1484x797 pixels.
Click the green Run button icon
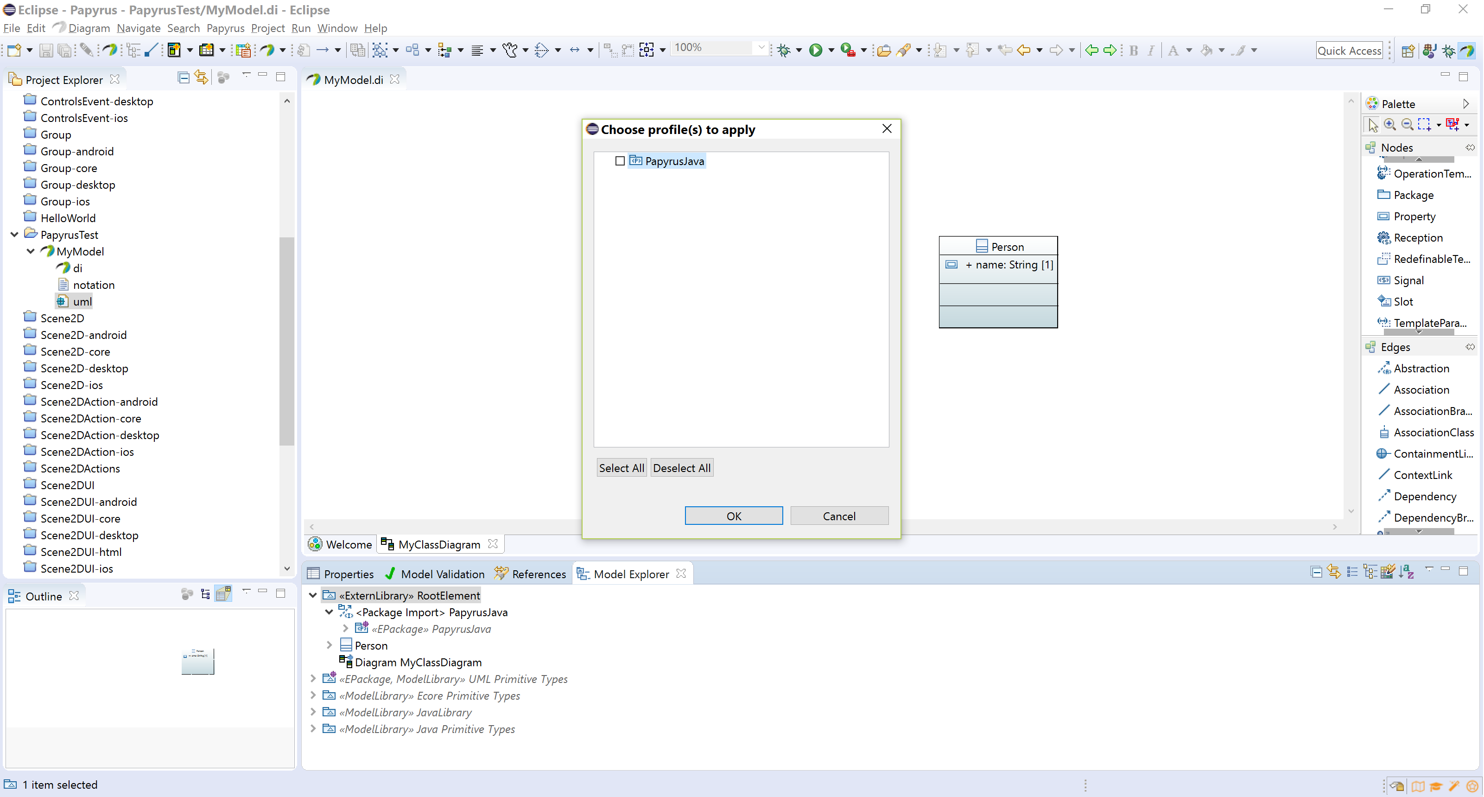pyautogui.click(x=815, y=50)
